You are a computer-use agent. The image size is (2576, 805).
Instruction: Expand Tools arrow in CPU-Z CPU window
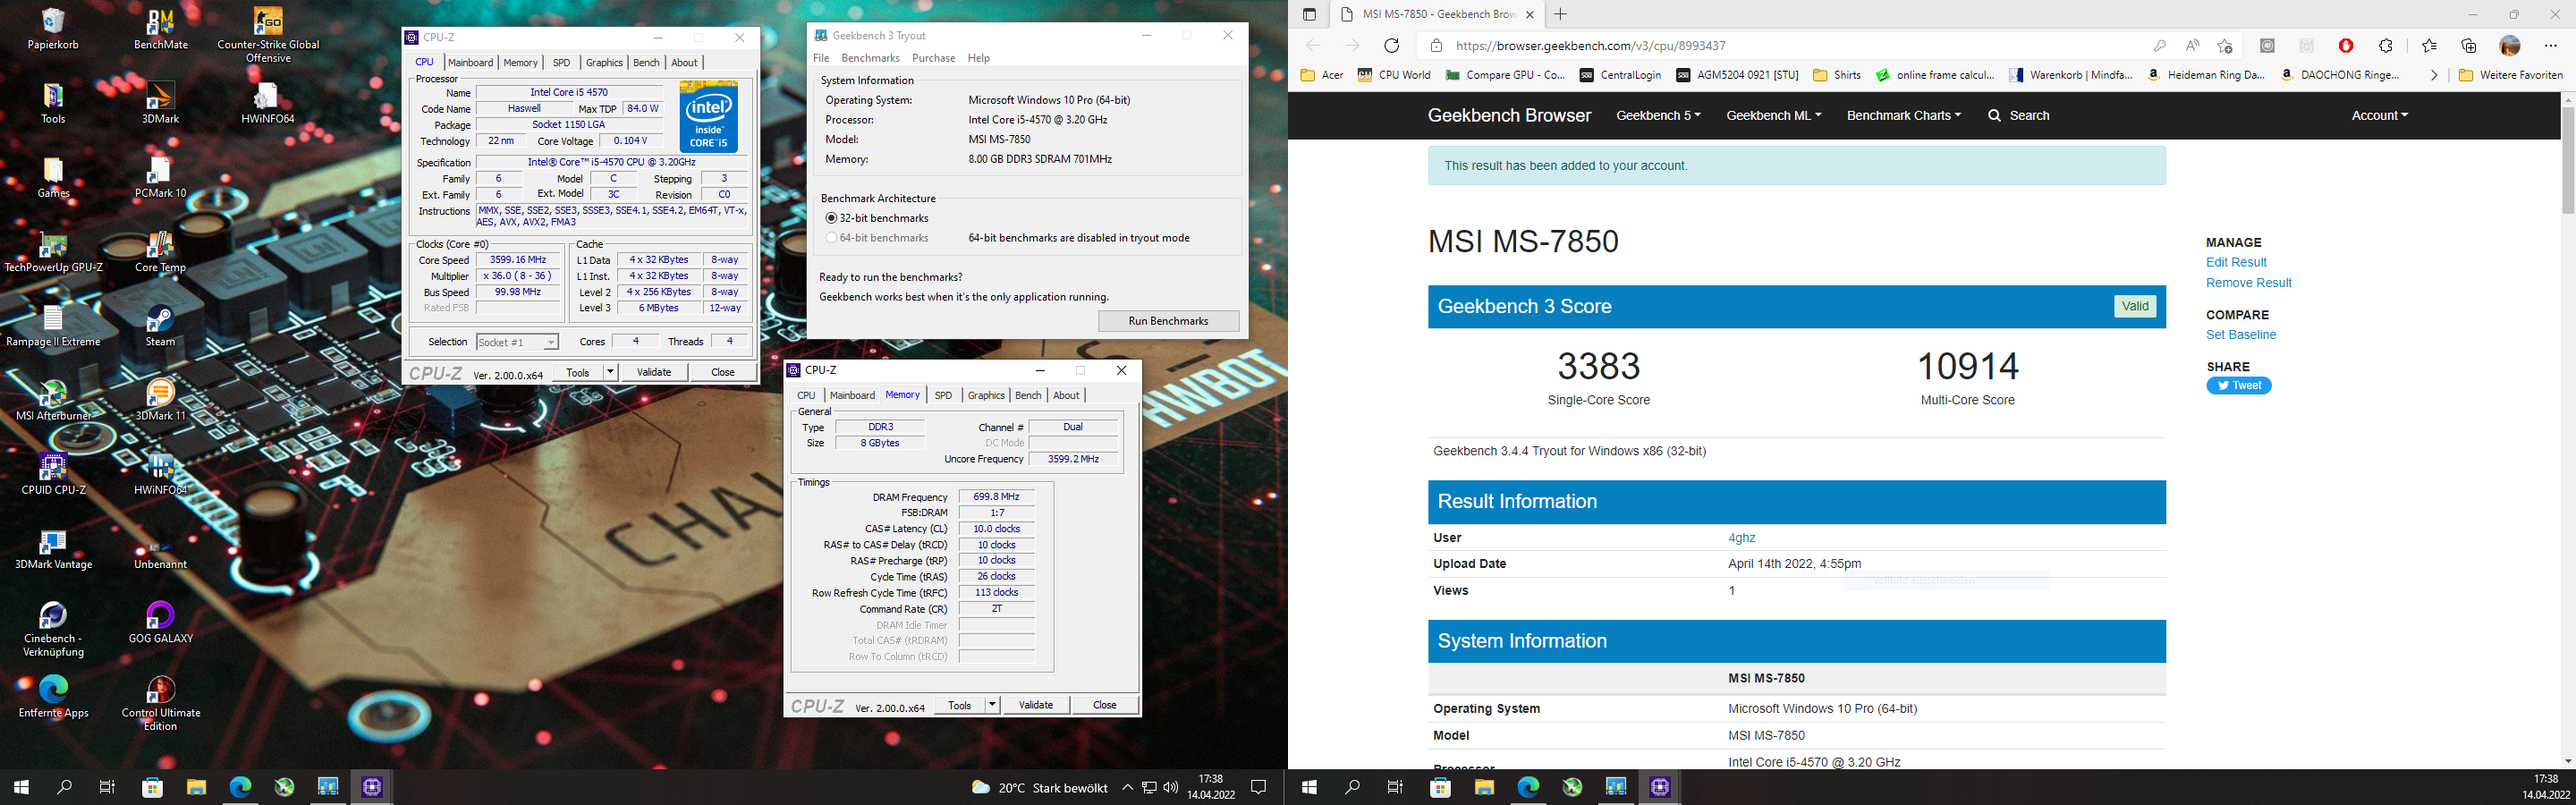610,372
